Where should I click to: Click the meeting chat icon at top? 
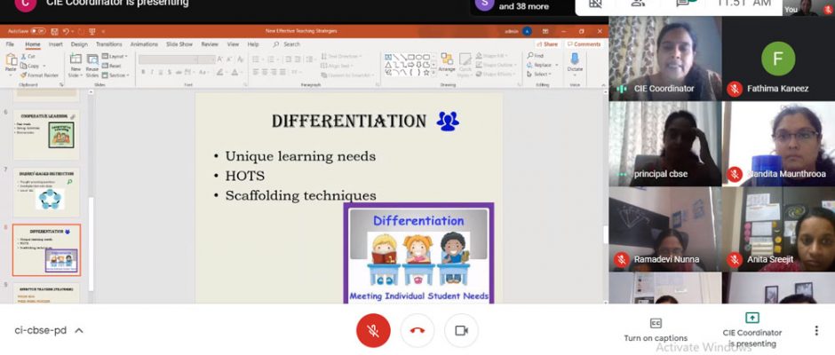pos(683,4)
